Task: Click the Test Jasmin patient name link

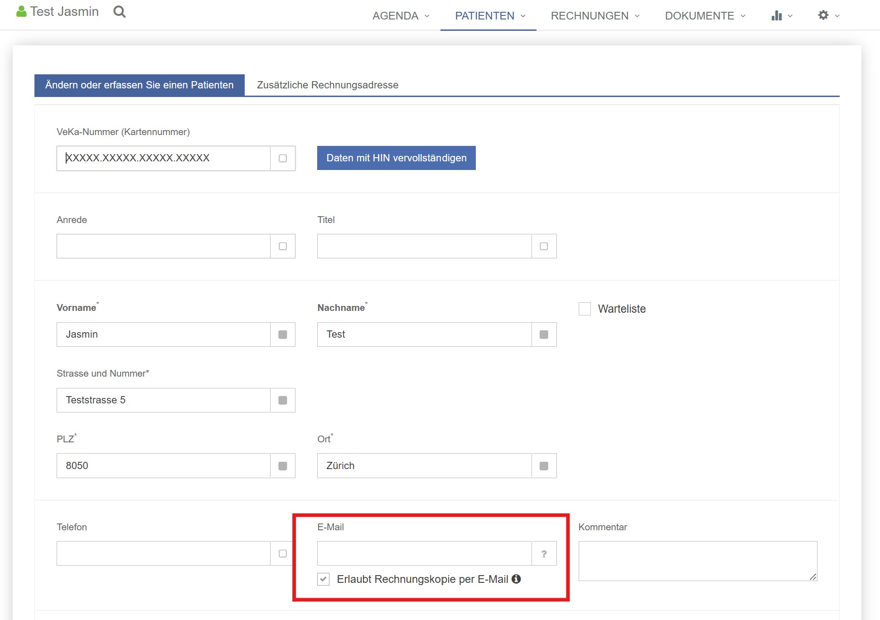Action: (x=64, y=12)
